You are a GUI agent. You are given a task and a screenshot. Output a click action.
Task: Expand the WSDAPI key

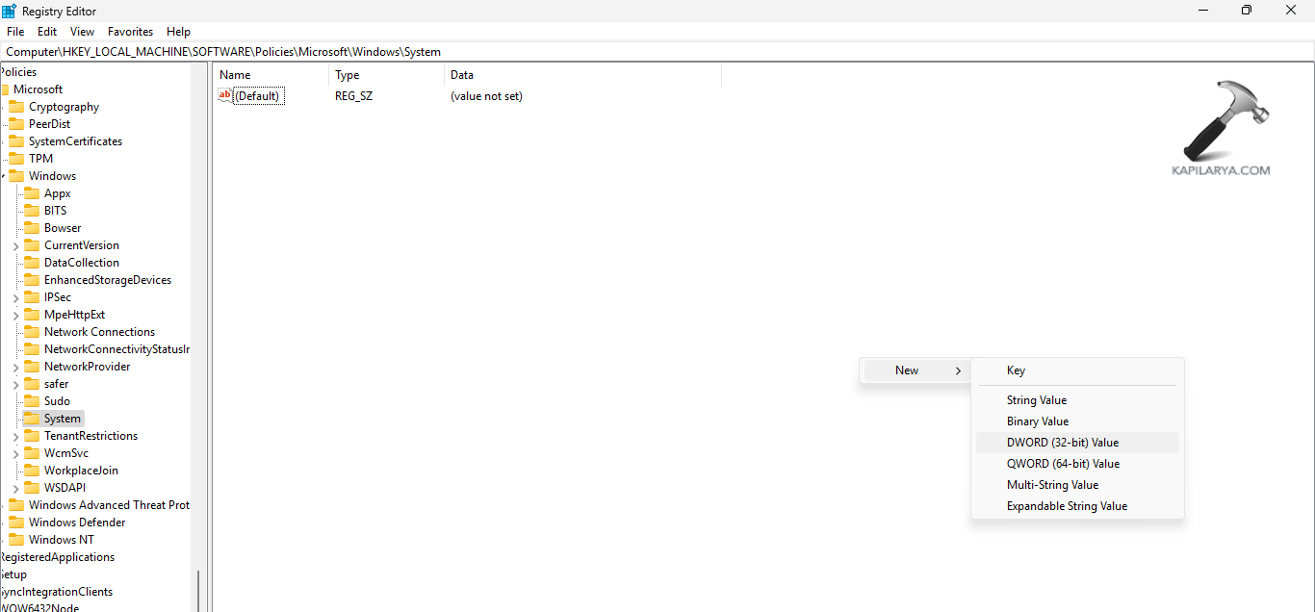[x=16, y=489]
